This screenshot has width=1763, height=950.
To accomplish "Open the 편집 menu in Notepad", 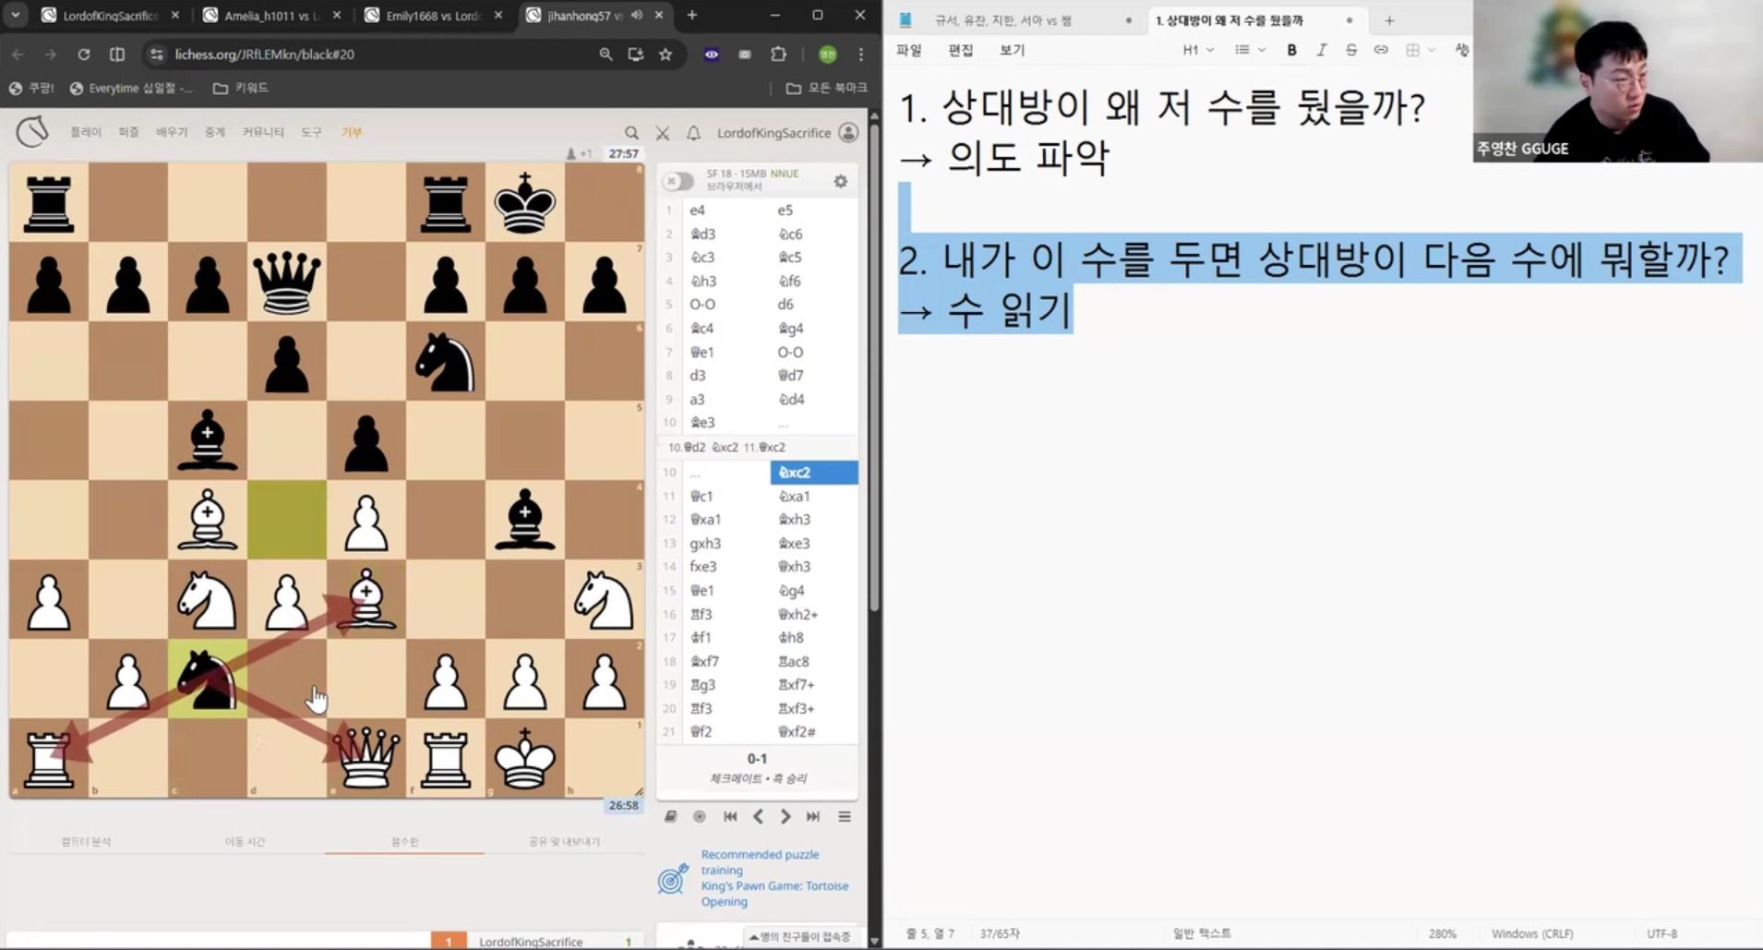I will [960, 50].
